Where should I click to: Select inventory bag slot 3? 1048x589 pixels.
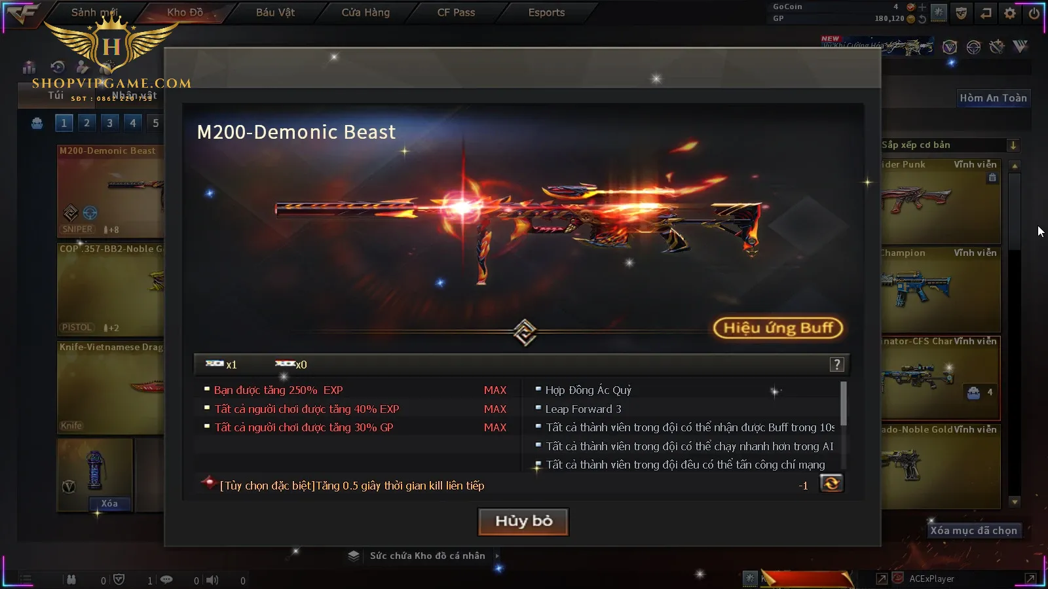pyautogui.click(x=109, y=122)
